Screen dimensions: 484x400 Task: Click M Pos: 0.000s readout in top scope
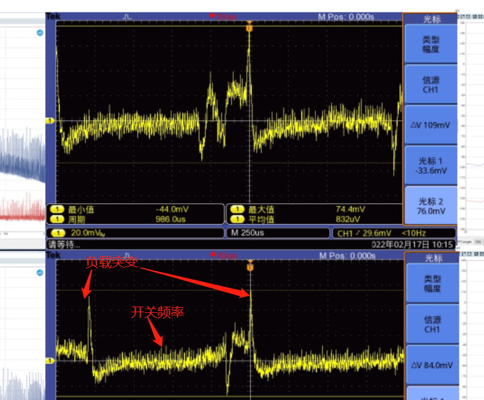[x=346, y=17]
